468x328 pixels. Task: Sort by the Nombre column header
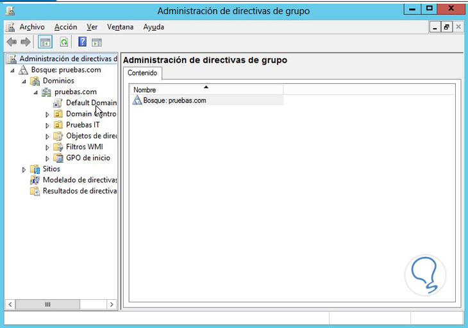coord(206,90)
